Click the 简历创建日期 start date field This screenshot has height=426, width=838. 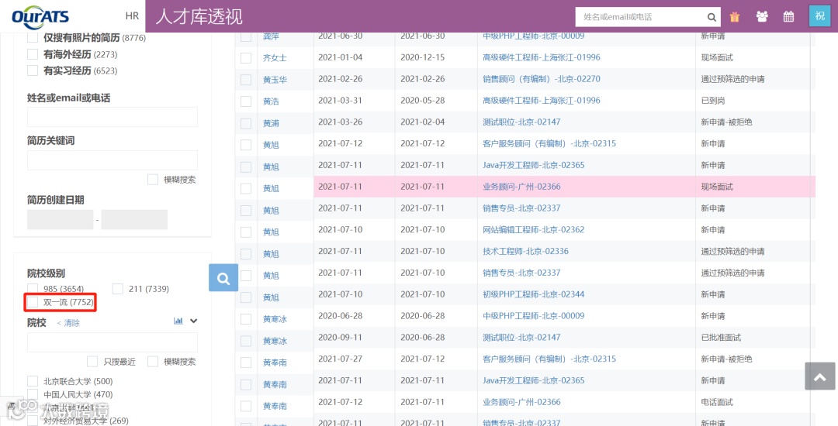point(60,219)
